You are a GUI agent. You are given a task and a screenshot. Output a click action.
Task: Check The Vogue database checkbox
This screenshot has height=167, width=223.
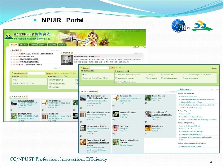click(146, 75)
